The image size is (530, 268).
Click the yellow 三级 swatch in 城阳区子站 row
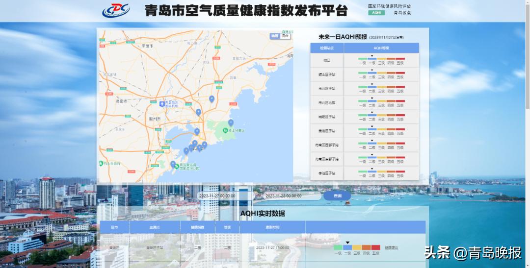382,116
